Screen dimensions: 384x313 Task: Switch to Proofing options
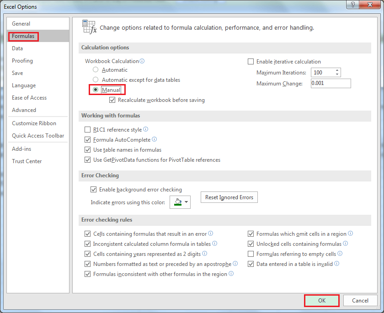(38, 60)
